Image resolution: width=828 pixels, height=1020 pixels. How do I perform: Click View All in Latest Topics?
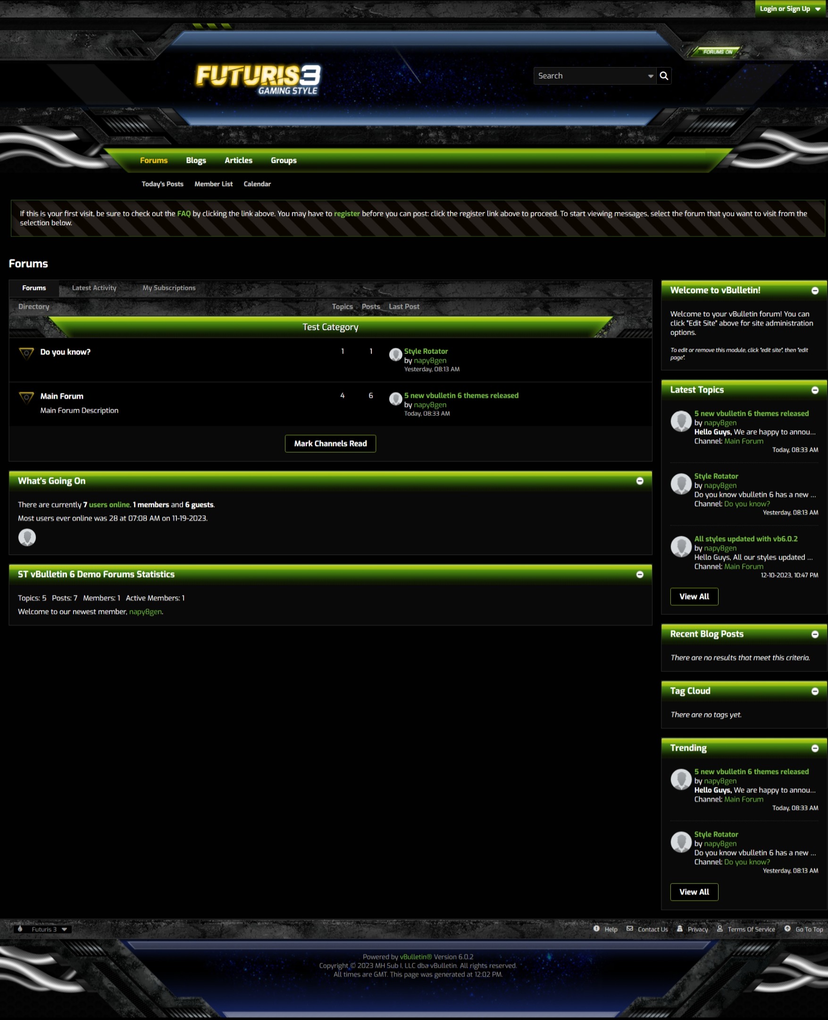(x=694, y=596)
